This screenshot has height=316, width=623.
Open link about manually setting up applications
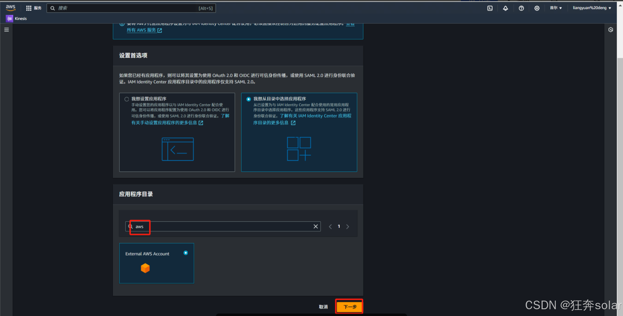(x=167, y=123)
